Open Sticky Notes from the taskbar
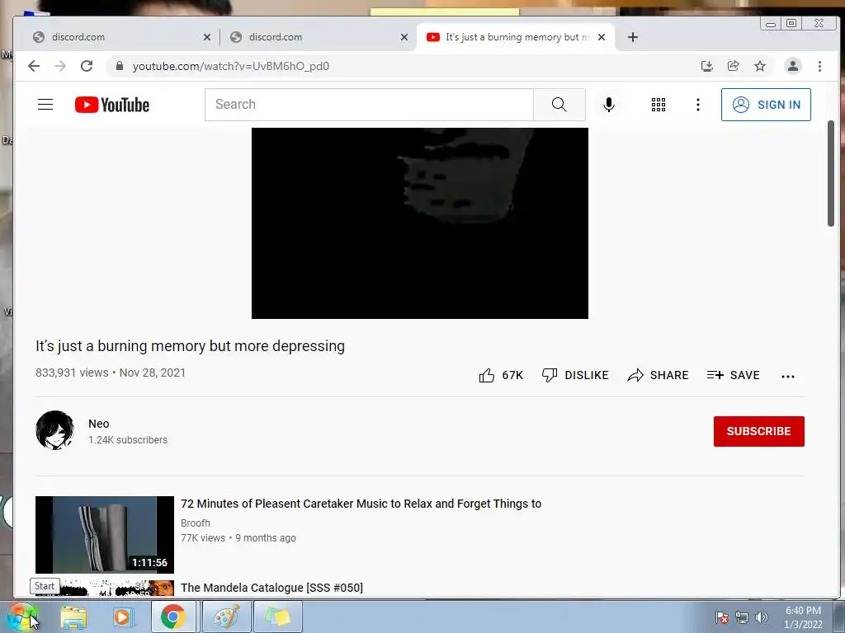This screenshot has width=845, height=633. point(278,617)
